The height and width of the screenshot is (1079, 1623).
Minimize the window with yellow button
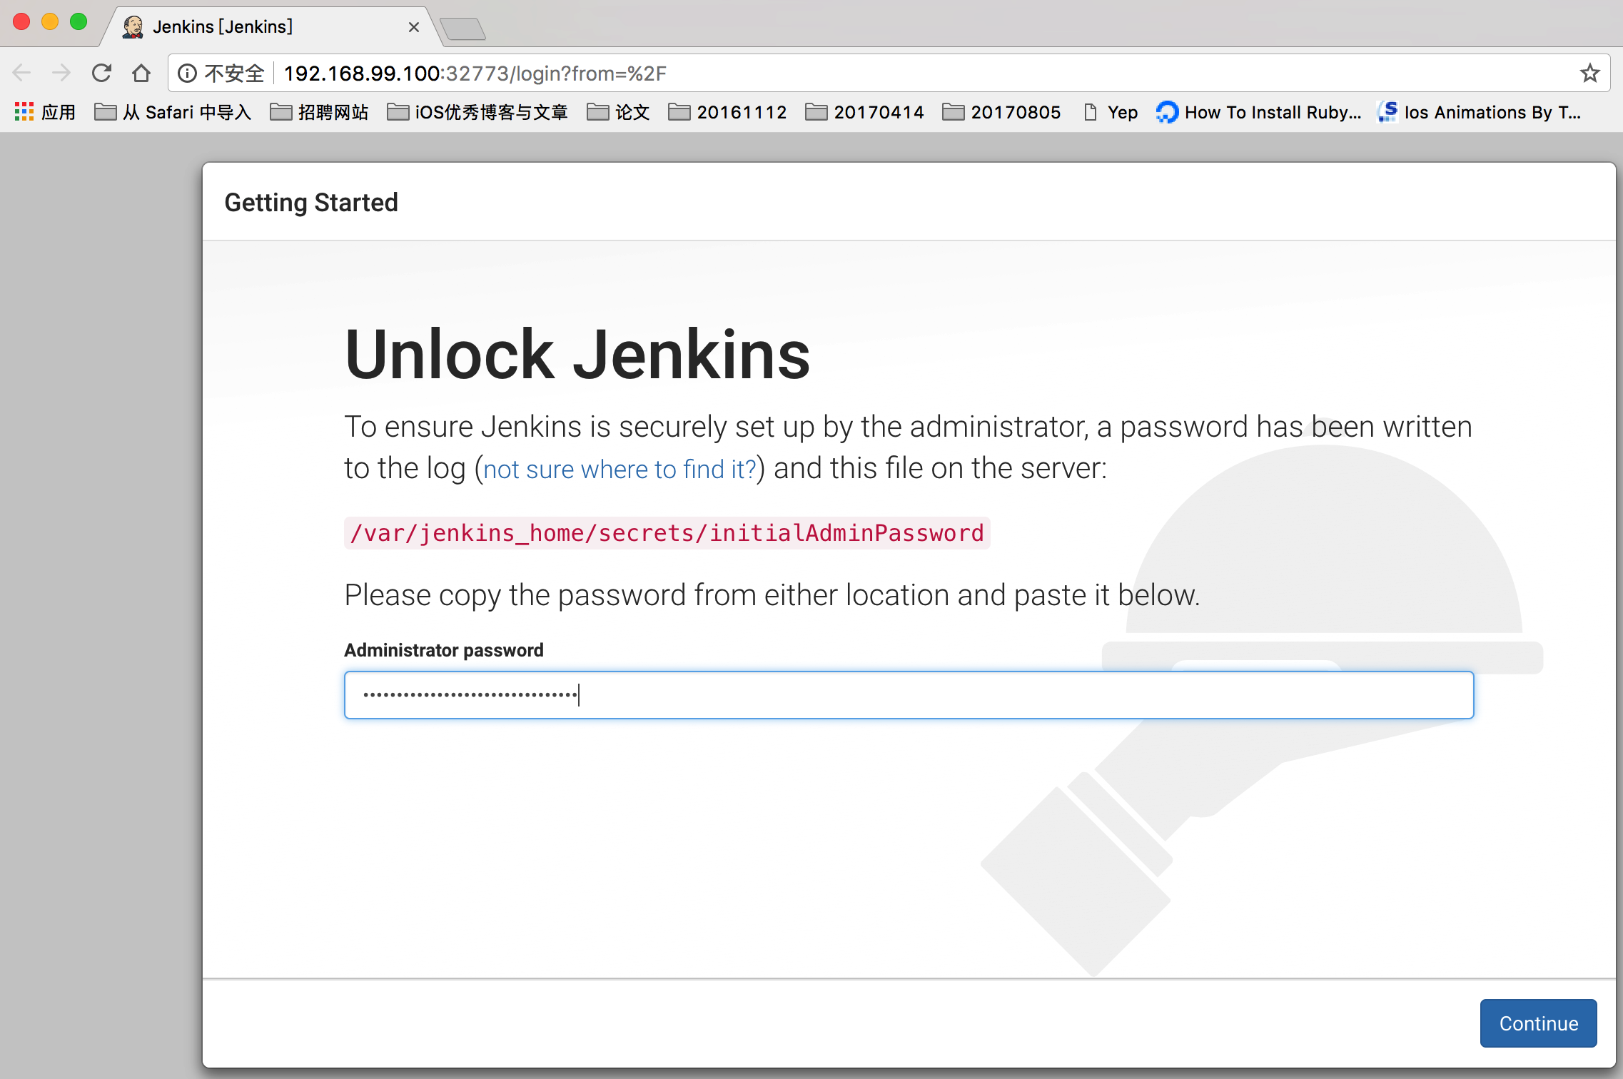click(50, 21)
